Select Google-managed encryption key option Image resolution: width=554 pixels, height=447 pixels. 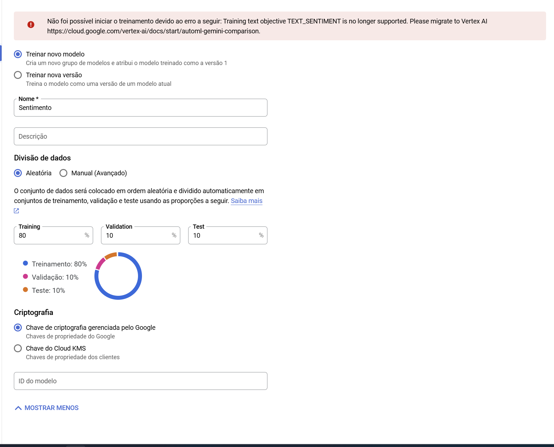18,327
